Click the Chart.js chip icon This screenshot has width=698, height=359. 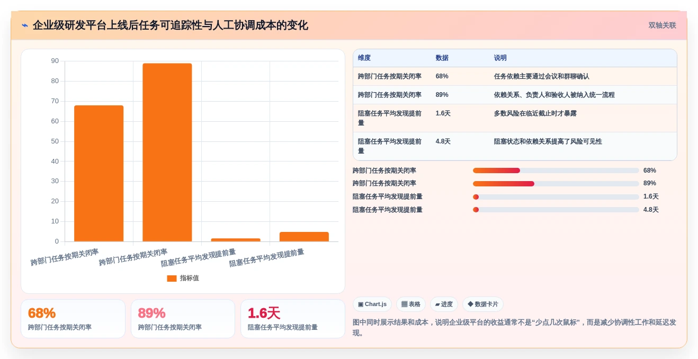pos(361,304)
